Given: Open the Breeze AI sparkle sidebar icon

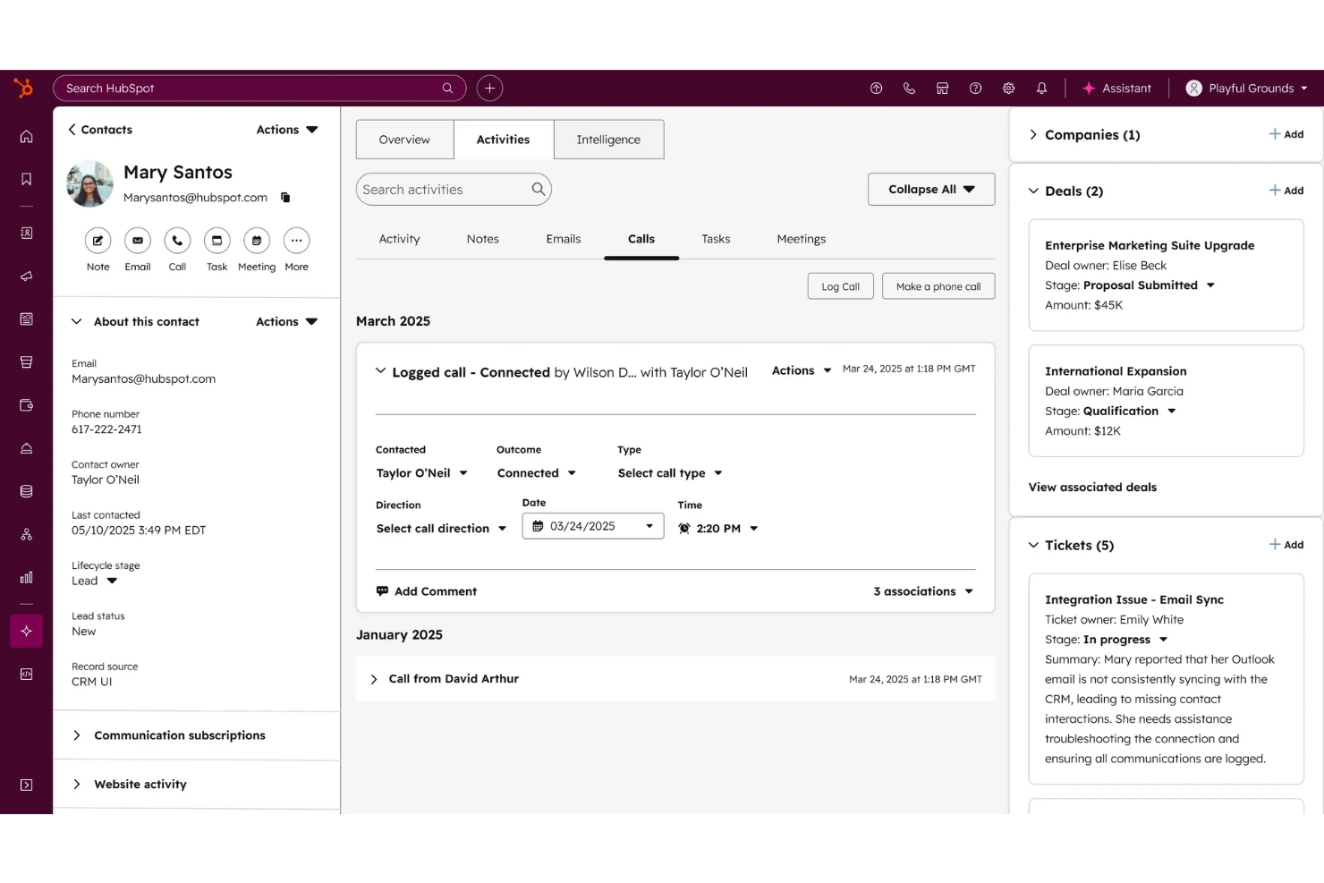Looking at the screenshot, I should click(26, 631).
